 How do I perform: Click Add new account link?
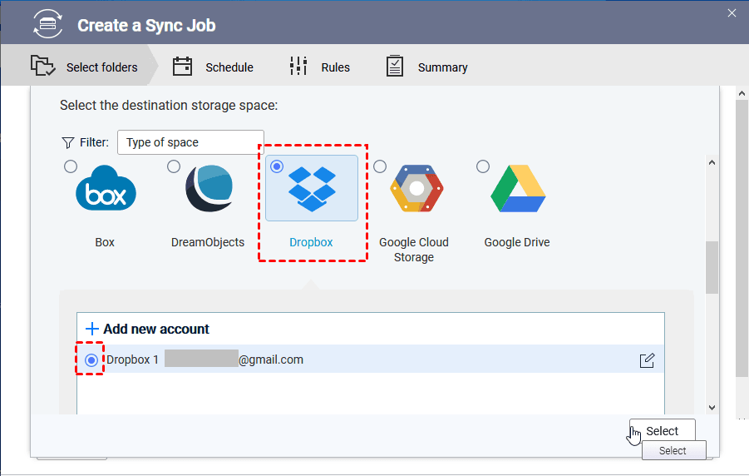click(148, 329)
